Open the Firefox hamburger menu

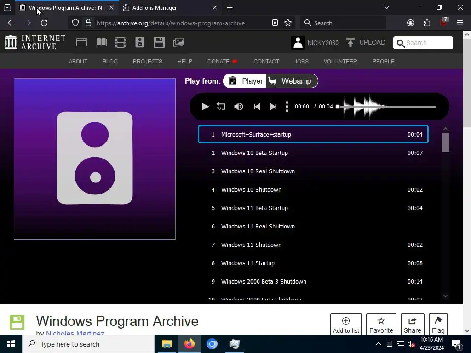click(460, 23)
